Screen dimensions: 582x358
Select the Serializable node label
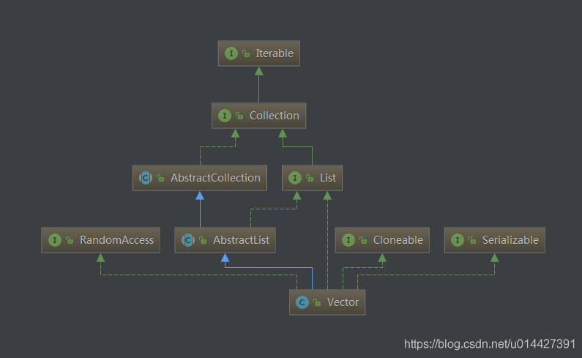click(x=510, y=240)
